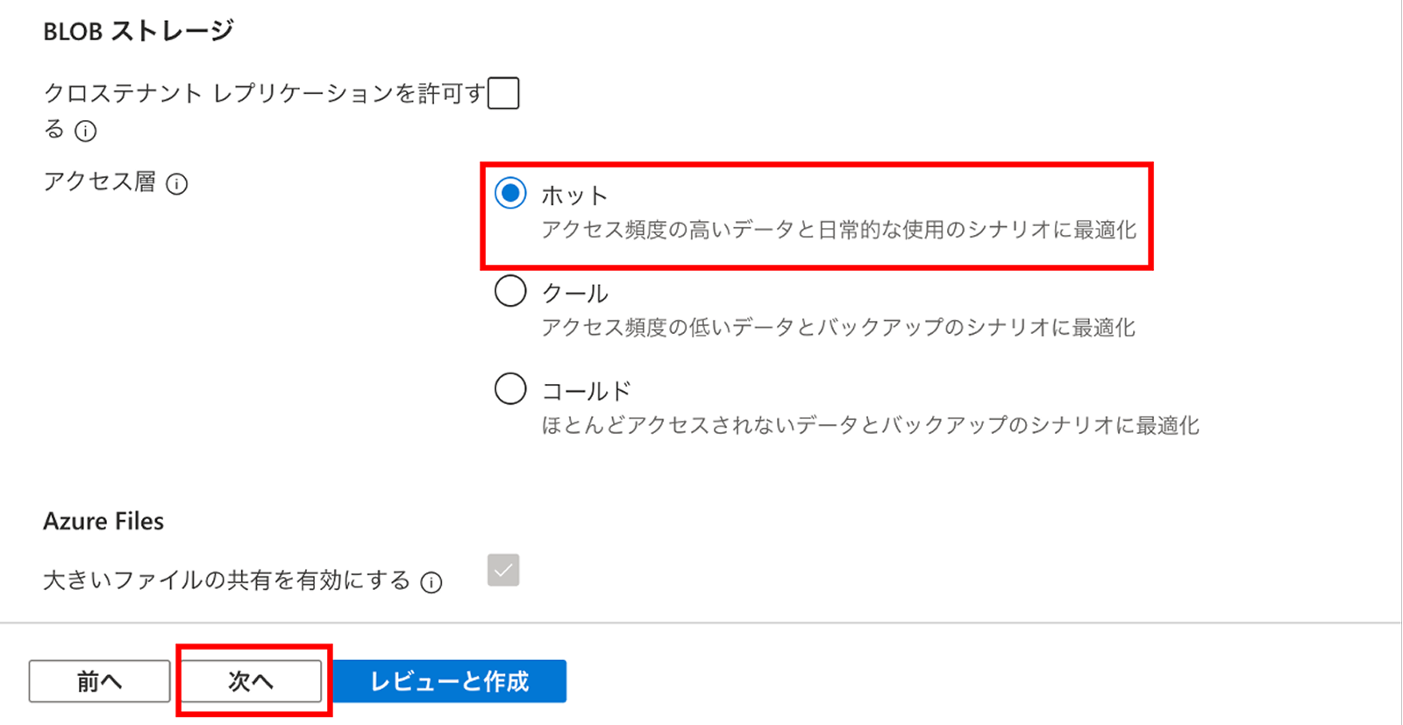Click the コールド option label text

(586, 390)
